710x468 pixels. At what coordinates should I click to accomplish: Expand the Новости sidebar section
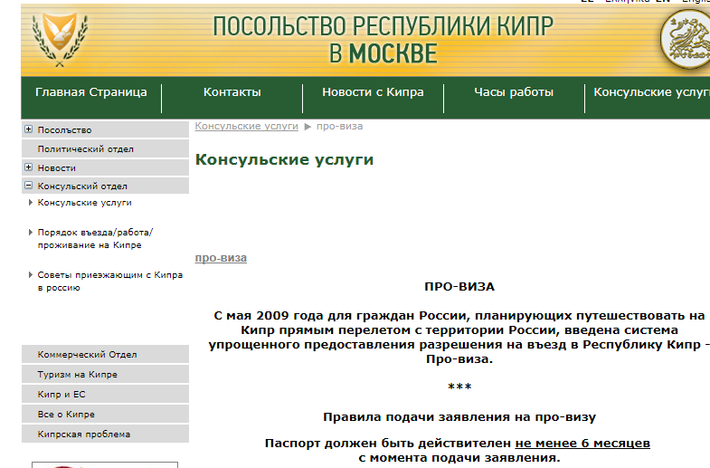[29, 167]
